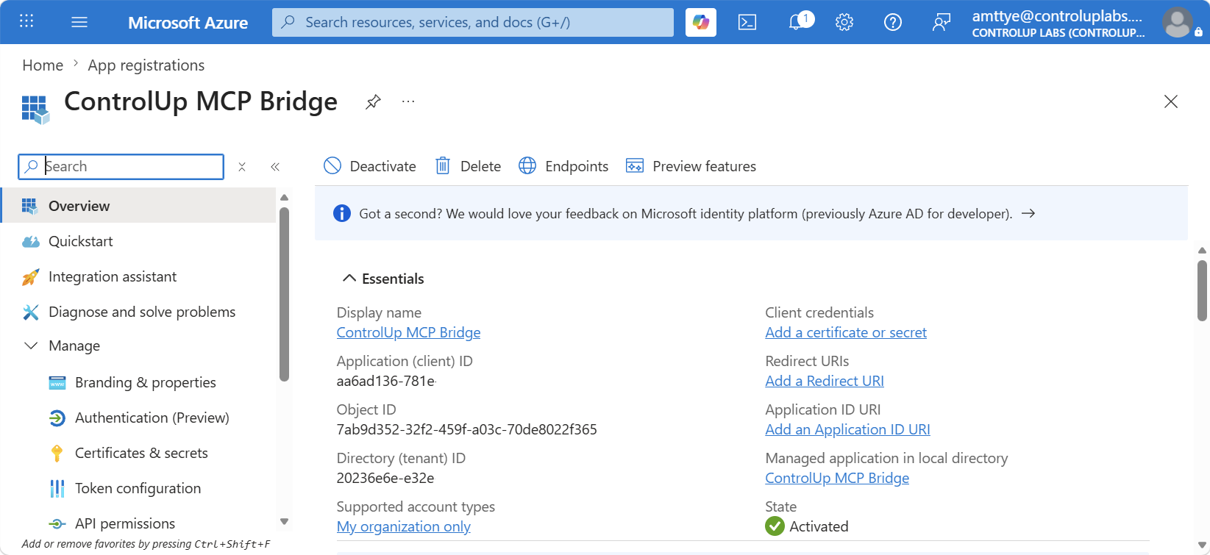Viewport: 1210px width, 555px height.
Task: Open Quickstart in the sidebar
Action: [138, 241]
